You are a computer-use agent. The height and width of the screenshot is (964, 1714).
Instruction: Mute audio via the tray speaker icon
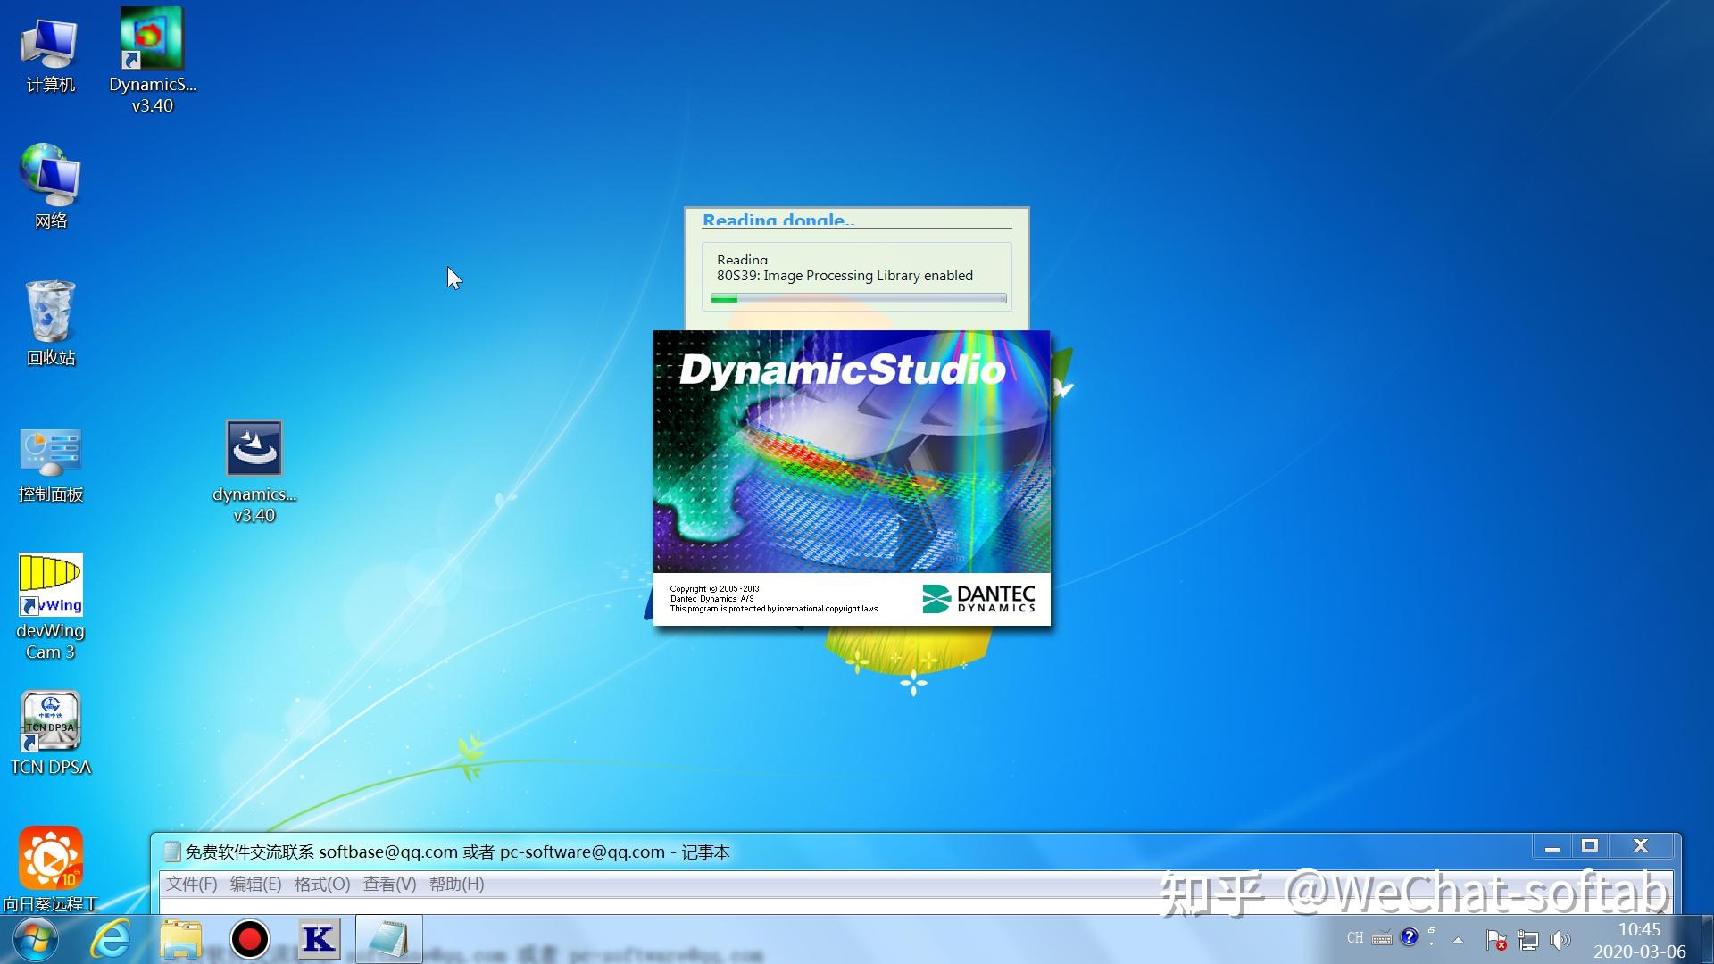(x=1559, y=940)
